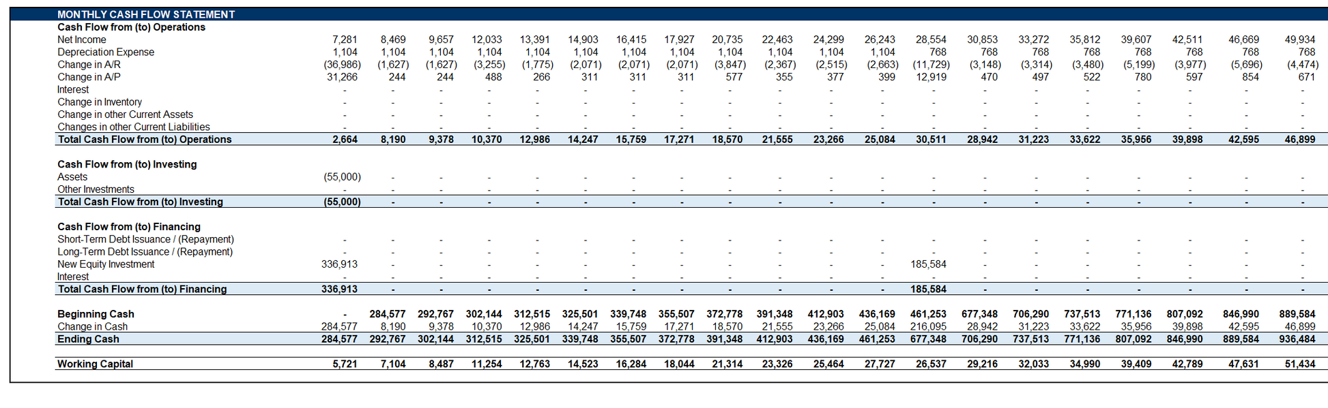Click the Monthly Cash Flow Statement title bar

pyautogui.click(x=146, y=14)
